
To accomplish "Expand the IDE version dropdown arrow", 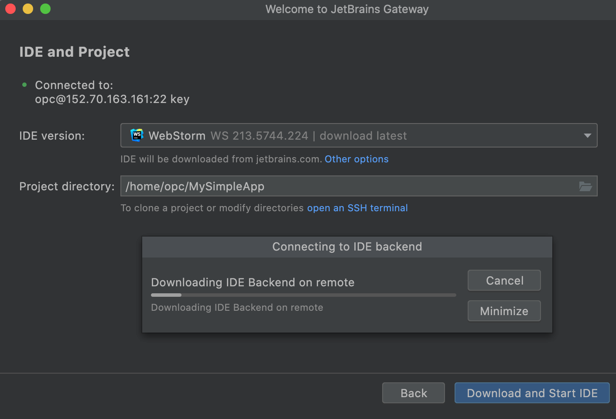I will pos(588,136).
